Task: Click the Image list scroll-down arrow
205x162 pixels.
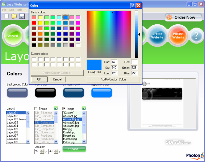Action: pyautogui.click(x=84, y=142)
